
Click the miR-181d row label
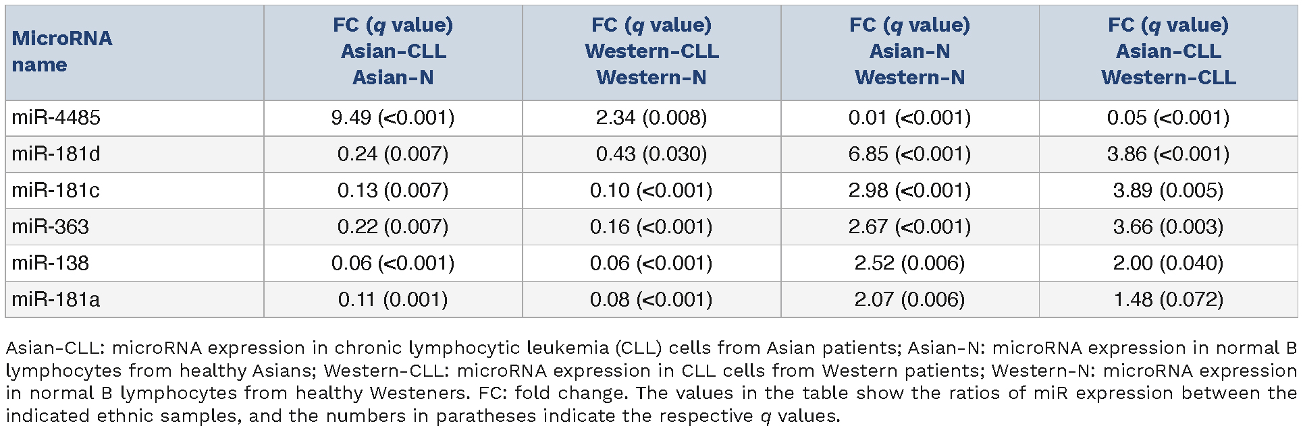[x=56, y=154]
